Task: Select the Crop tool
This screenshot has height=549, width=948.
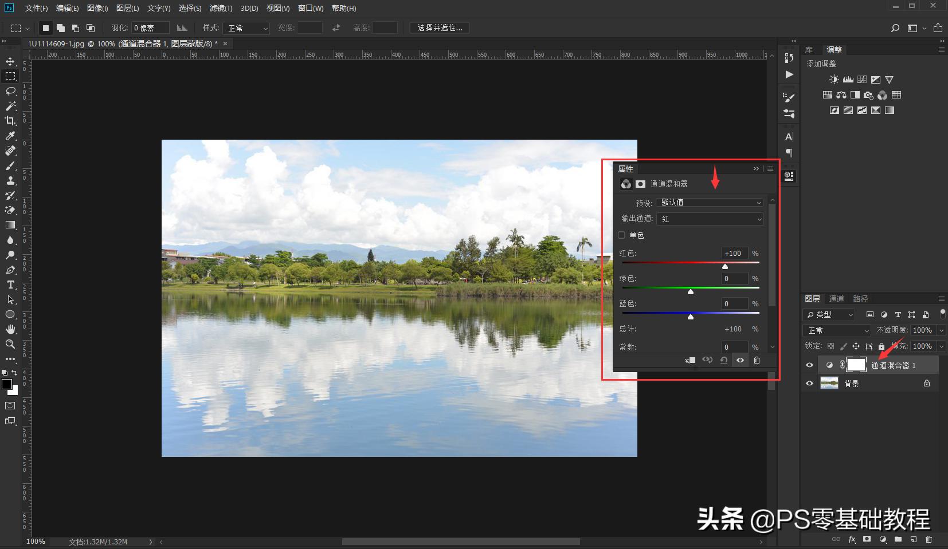Action: coord(10,121)
